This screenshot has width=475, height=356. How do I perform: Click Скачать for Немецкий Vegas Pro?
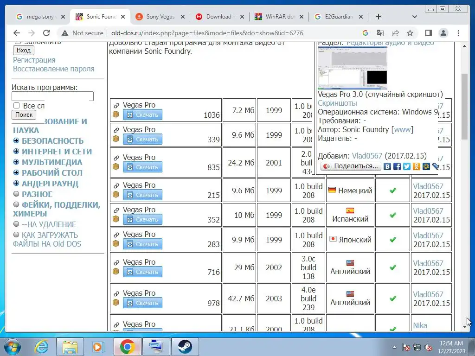coord(143,195)
